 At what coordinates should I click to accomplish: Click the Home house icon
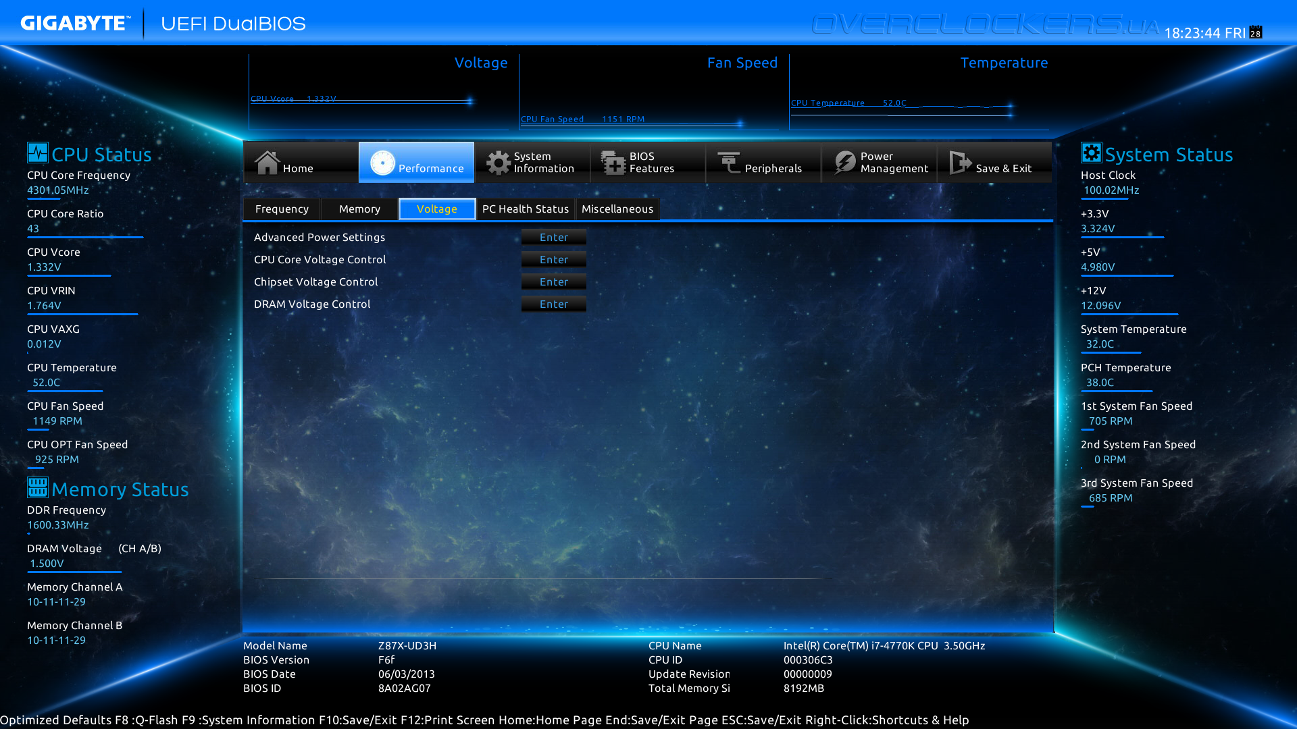267,162
